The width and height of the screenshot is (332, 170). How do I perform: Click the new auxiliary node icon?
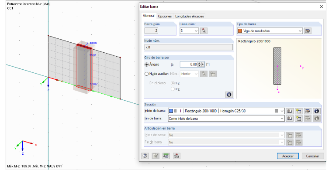coord(213,74)
